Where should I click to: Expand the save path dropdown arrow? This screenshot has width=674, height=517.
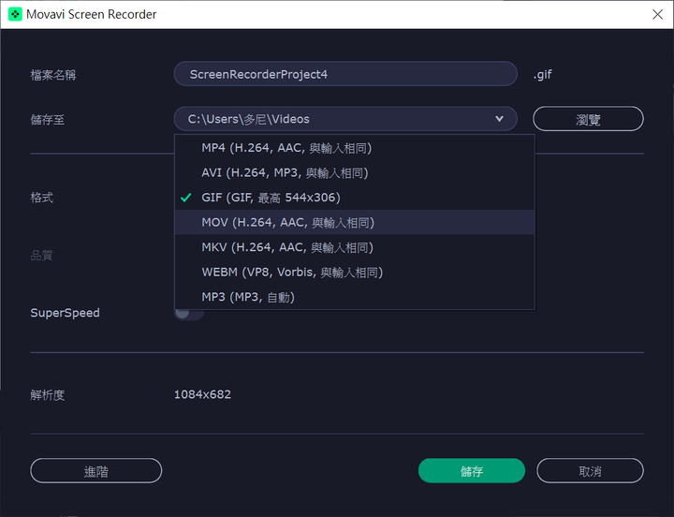[499, 119]
